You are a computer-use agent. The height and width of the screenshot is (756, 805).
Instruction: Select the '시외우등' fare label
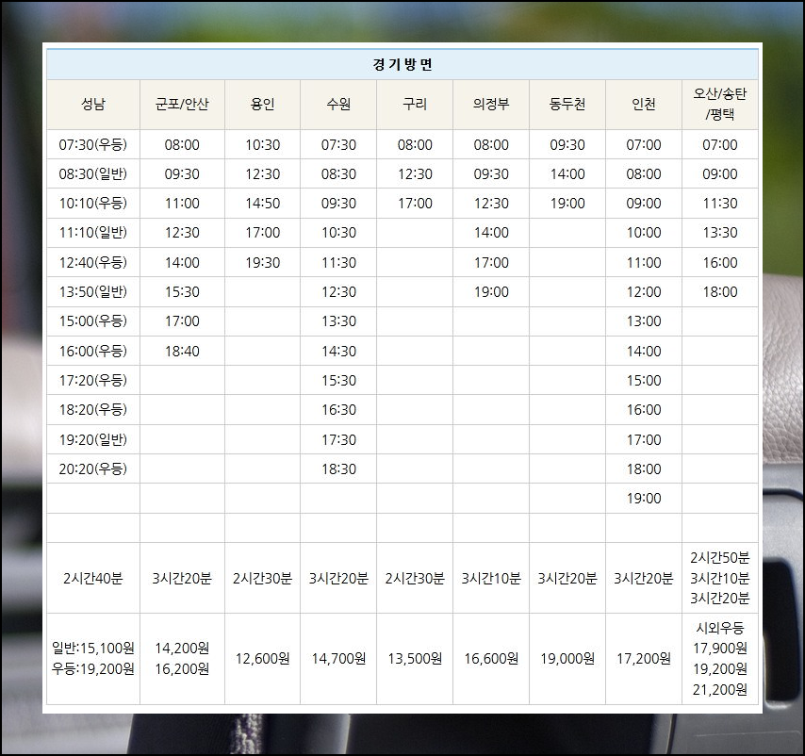pos(720,627)
